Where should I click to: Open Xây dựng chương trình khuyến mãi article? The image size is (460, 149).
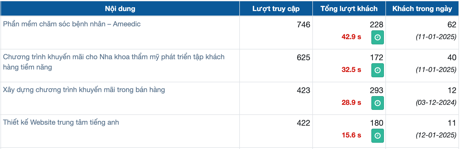pos(84,90)
